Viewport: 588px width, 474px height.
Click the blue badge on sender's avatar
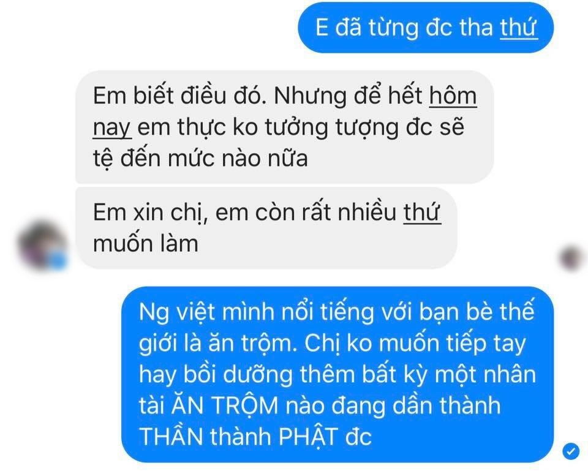(58, 260)
